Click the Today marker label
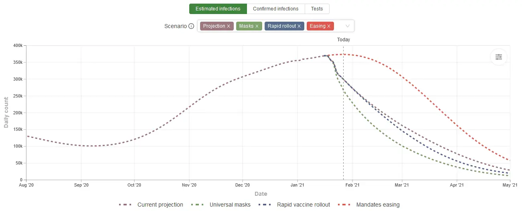This screenshot has width=522, height=211. click(x=344, y=40)
